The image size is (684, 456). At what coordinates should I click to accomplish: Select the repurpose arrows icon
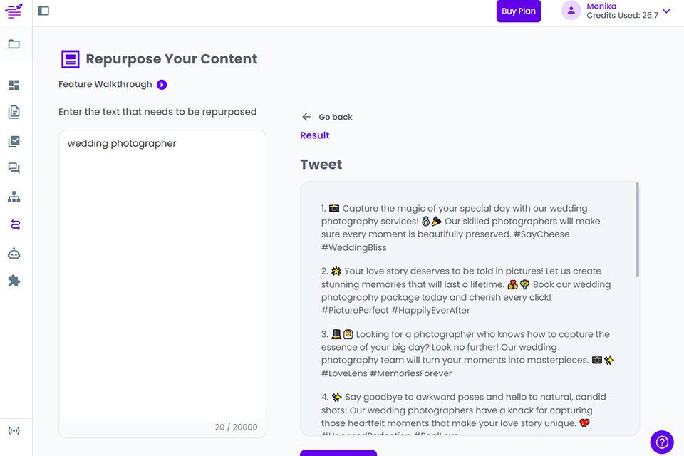click(x=15, y=224)
